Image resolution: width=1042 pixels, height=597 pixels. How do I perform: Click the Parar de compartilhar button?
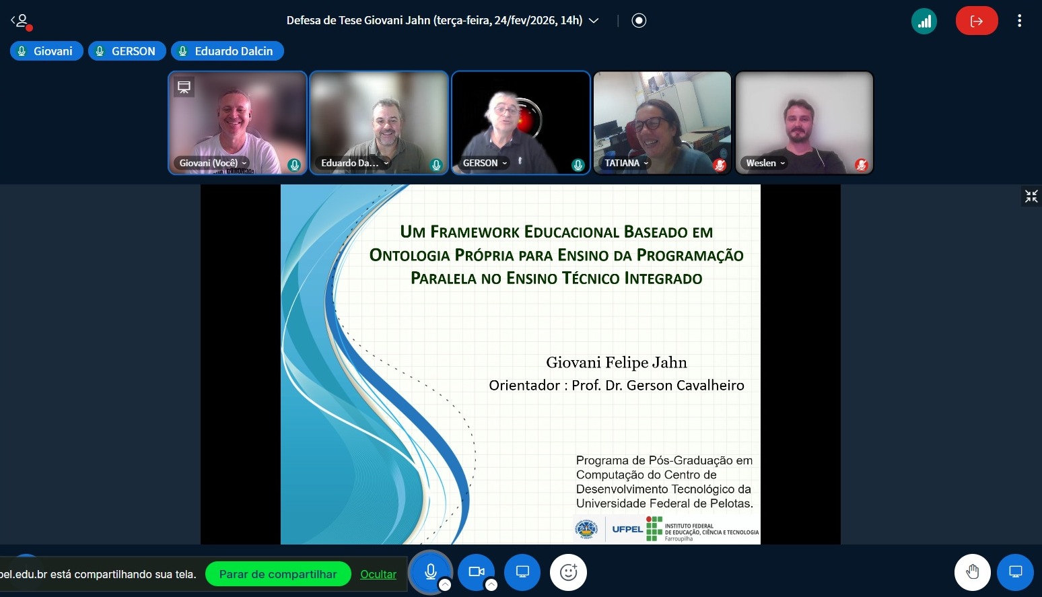pyautogui.click(x=278, y=574)
